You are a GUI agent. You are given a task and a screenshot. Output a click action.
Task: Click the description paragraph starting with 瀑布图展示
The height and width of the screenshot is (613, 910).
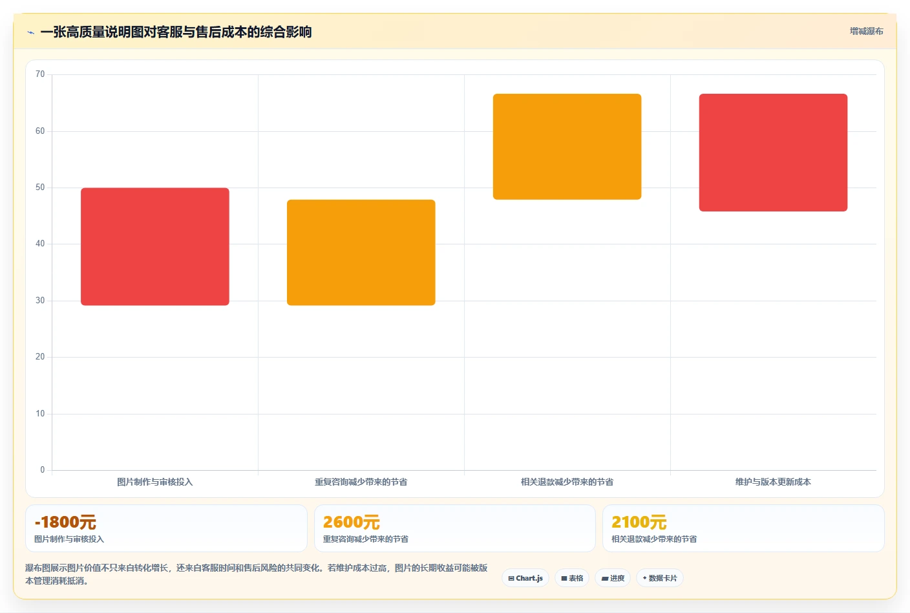(x=257, y=574)
